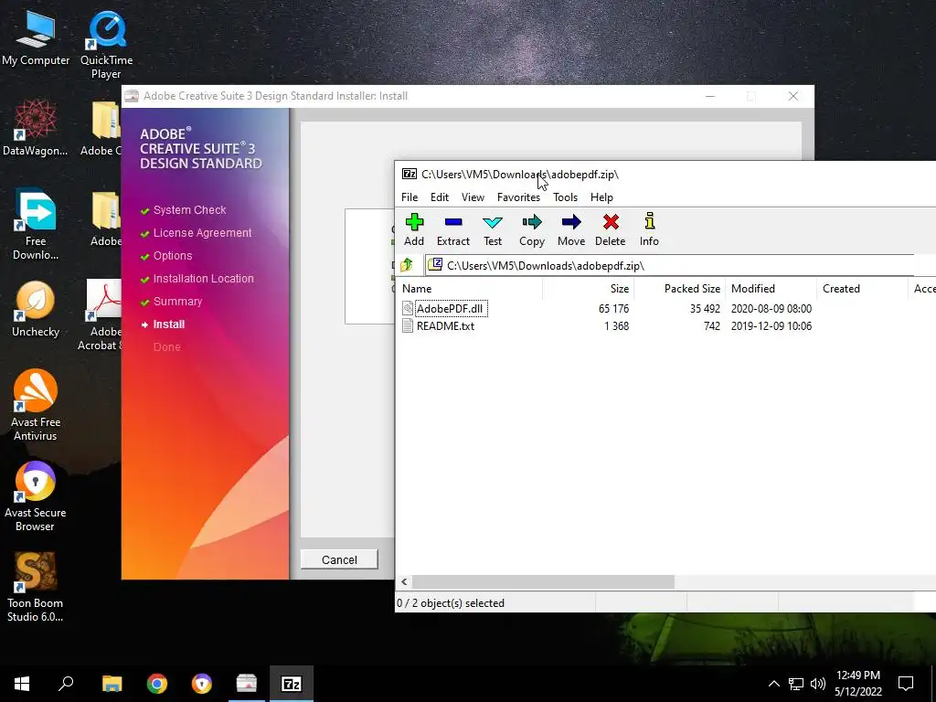Open Avast Secure Browser desktop shortcut
936x702 pixels.
[x=36, y=496]
